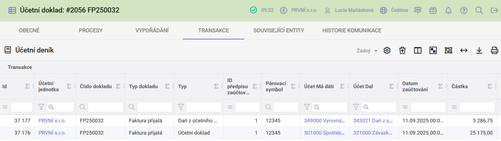This screenshot has width=501, height=141.
Task: Click the help question mark icon
Action: tap(464, 10)
